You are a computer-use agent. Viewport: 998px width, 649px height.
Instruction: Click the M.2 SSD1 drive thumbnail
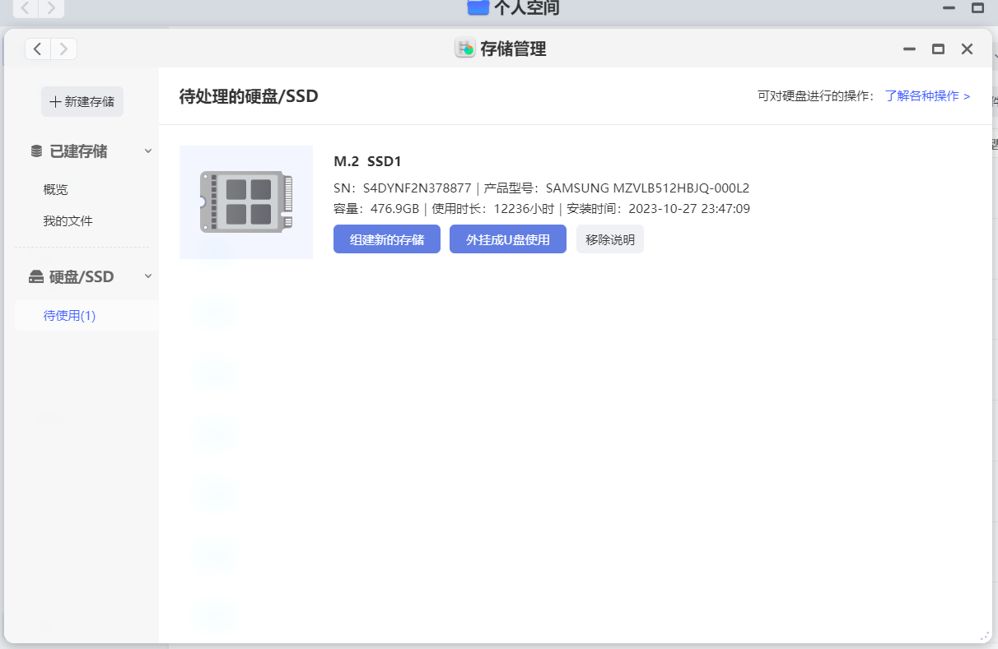pos(246,202)
